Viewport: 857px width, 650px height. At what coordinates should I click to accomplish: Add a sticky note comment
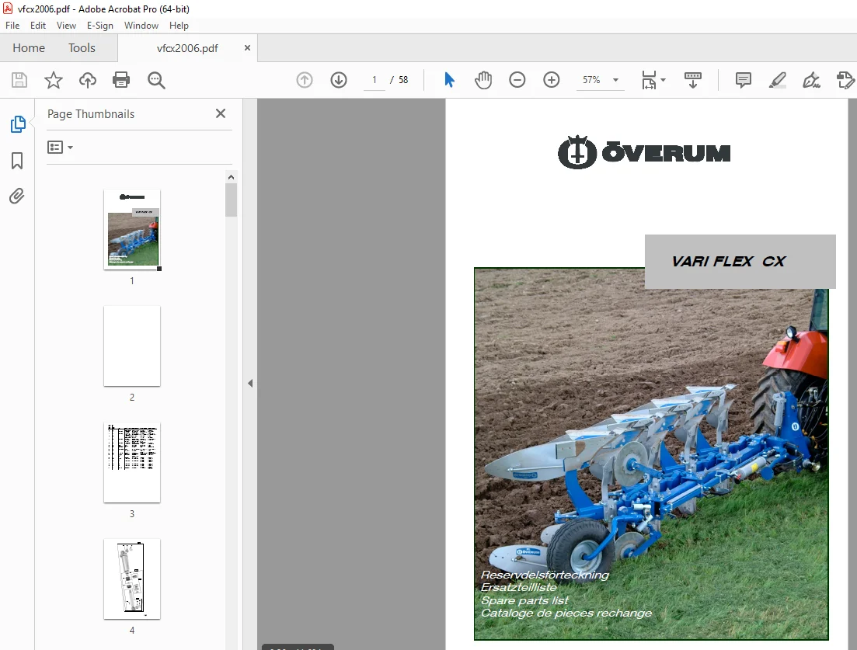[x=744, y=80]
